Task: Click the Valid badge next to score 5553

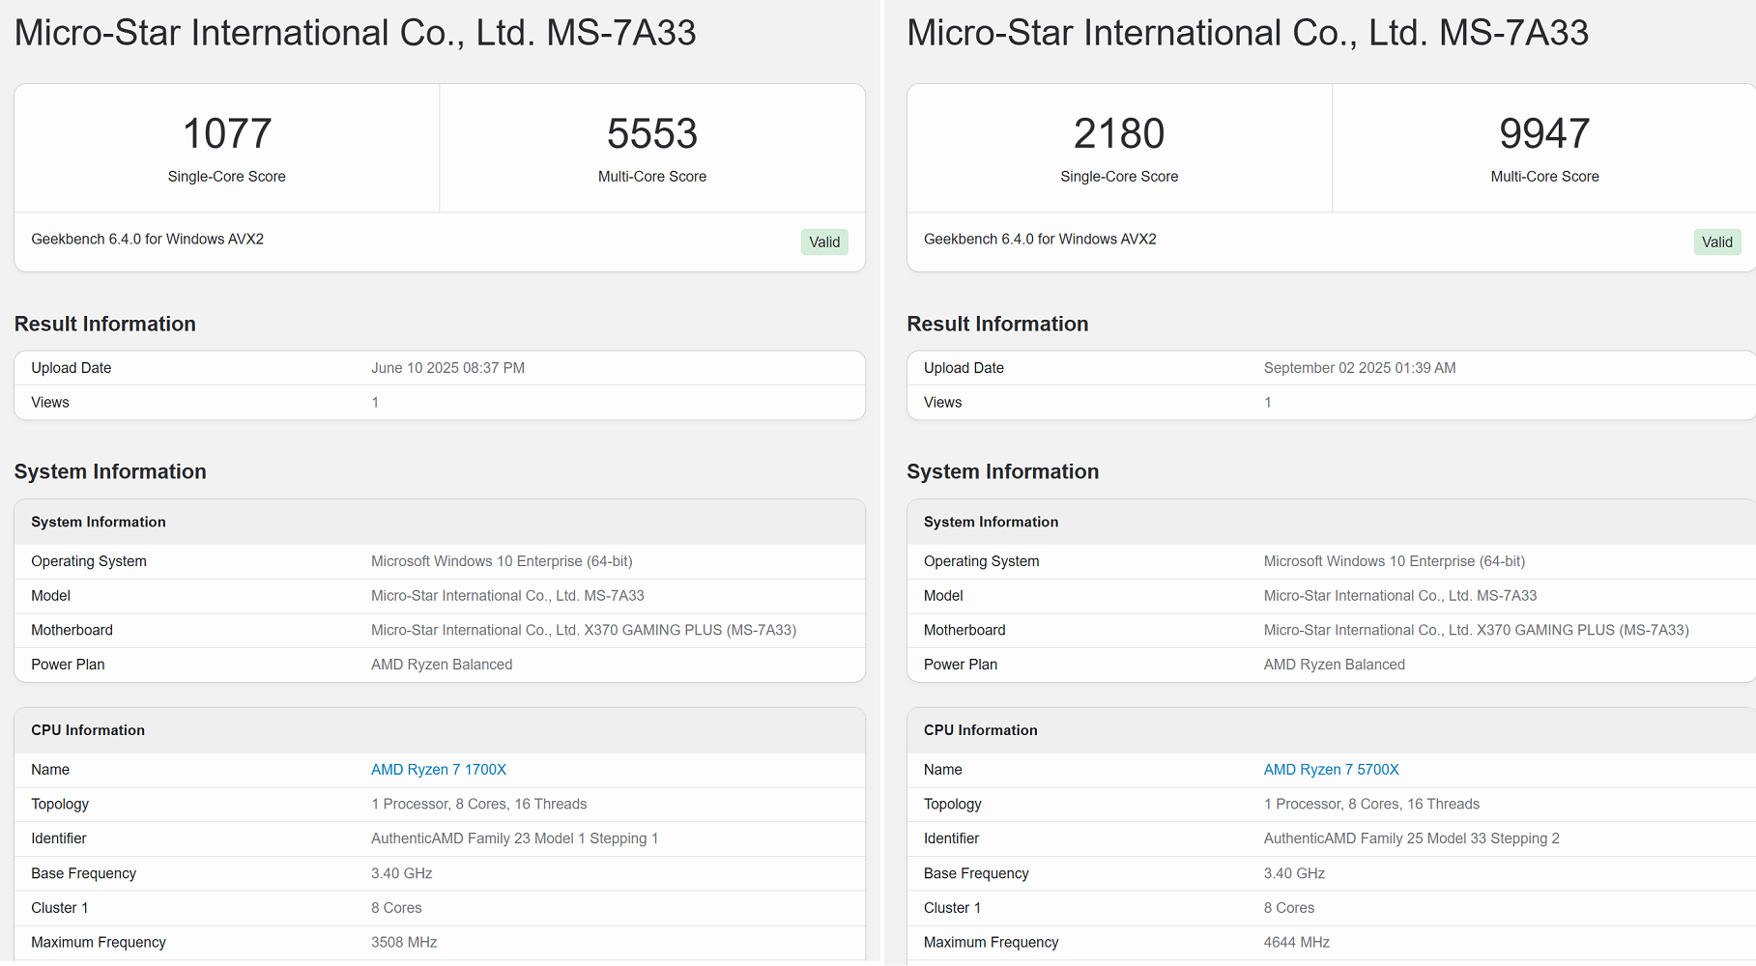Action: [x=824, y=241]
